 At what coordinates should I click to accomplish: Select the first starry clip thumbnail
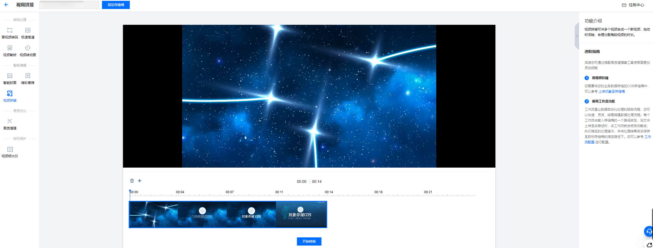click(x=154, y=214)
